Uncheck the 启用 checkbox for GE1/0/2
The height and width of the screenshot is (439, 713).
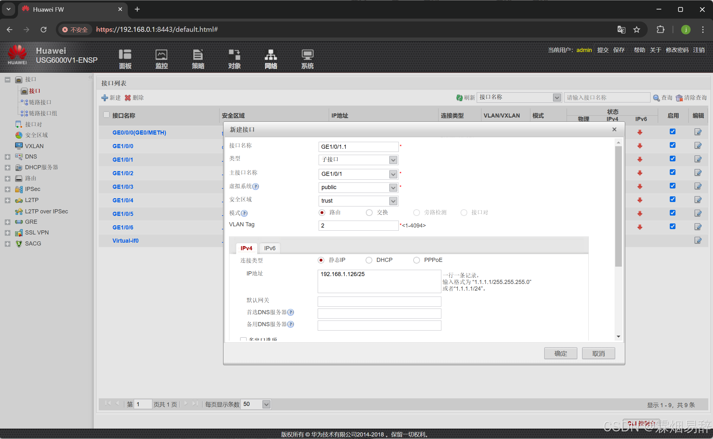coord(672,172)
